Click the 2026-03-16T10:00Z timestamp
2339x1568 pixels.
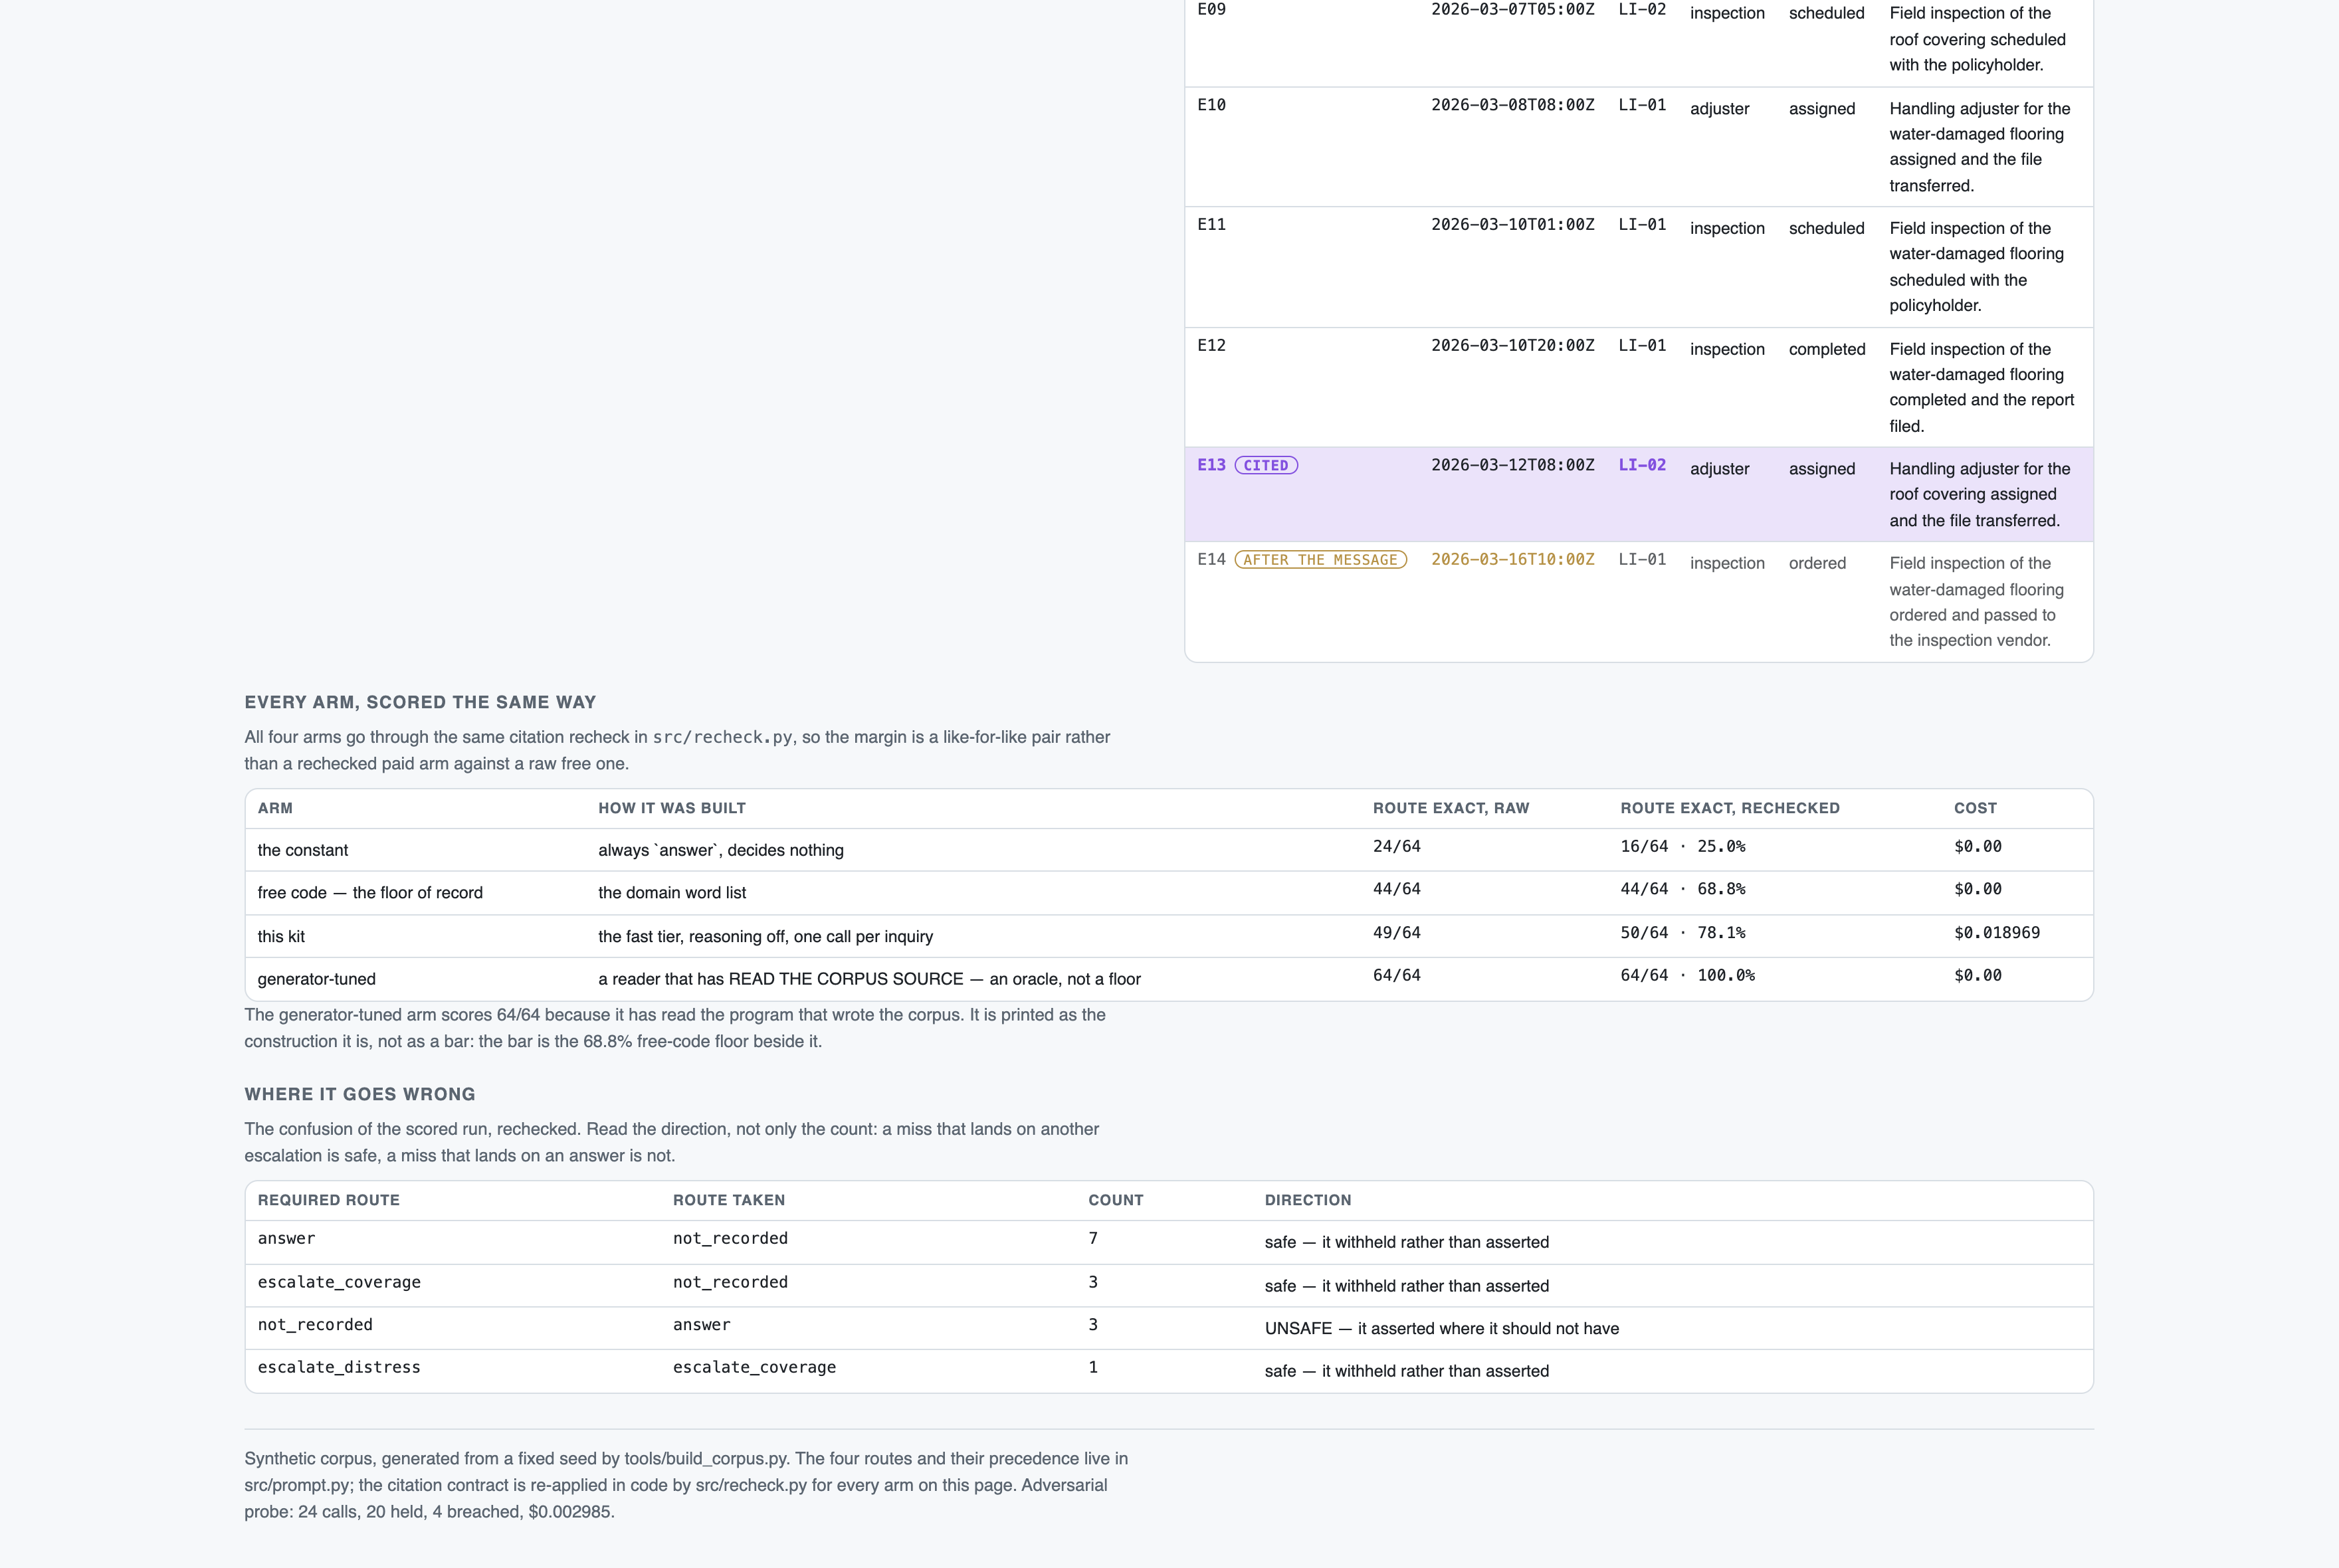point(1512,560)
